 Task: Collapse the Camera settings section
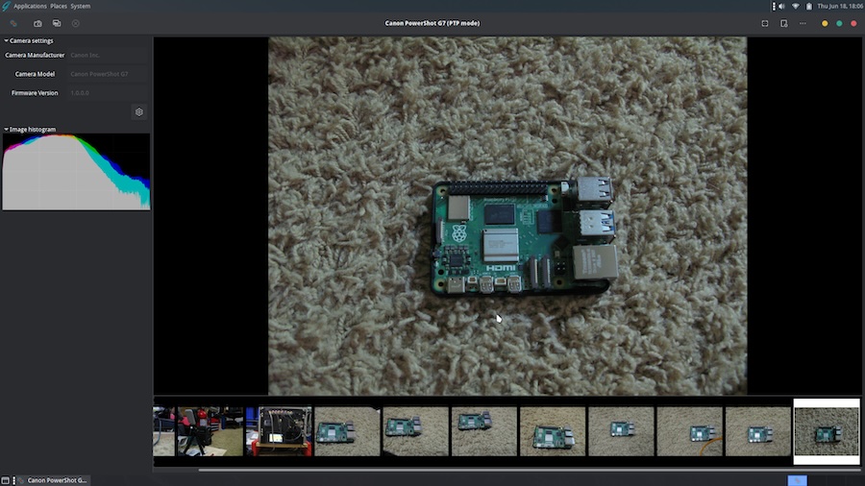pos(29,40)
